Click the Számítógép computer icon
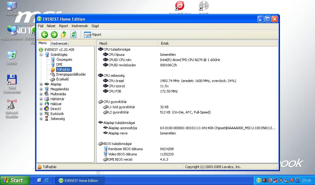Viewport: 315px width, 185px height. (47, 55)
